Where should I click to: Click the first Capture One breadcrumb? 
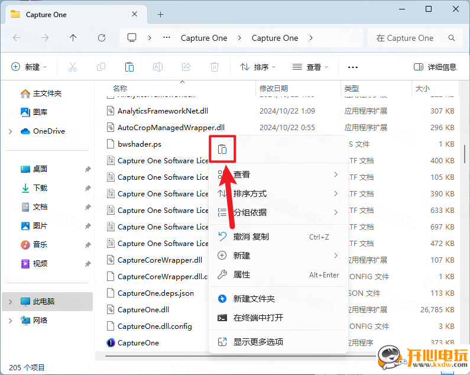click(204, 38)
